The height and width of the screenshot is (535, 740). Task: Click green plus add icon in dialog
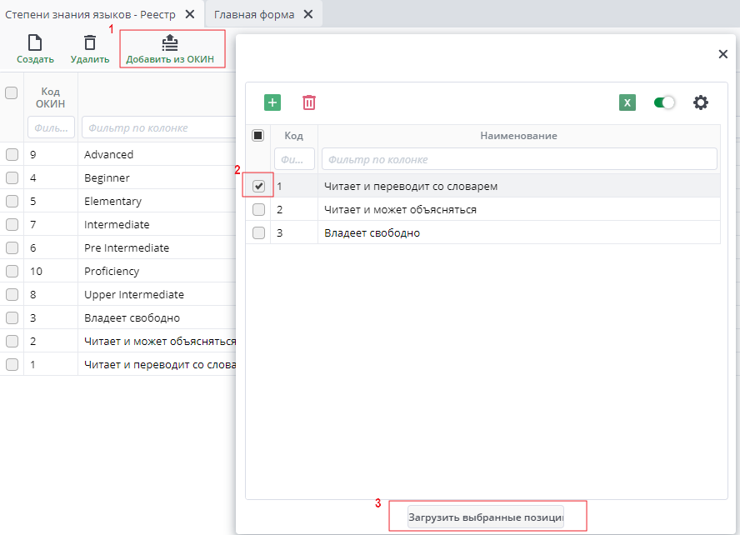[272, 102]
